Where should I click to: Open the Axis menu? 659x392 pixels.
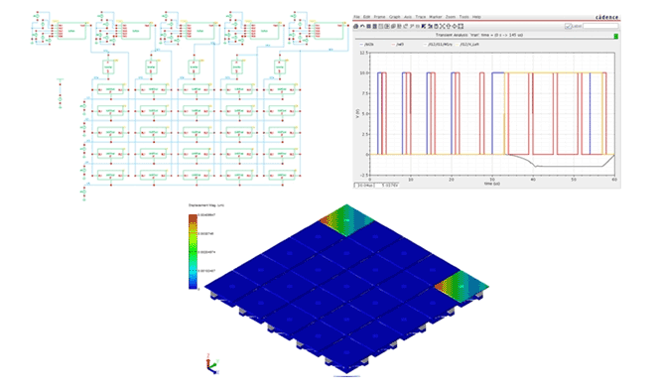pyautogui.click(x=408, y=17)
